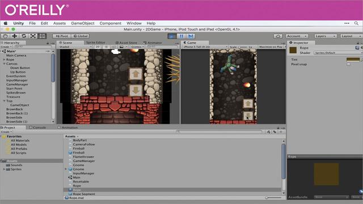Select the Scale tool
The height and width of the screenshot is (204, 363).
[x=33, y=36]
